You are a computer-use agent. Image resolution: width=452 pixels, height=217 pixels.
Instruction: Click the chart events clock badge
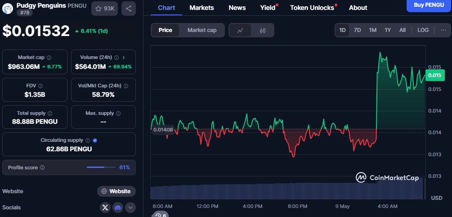tap(160, 215)
